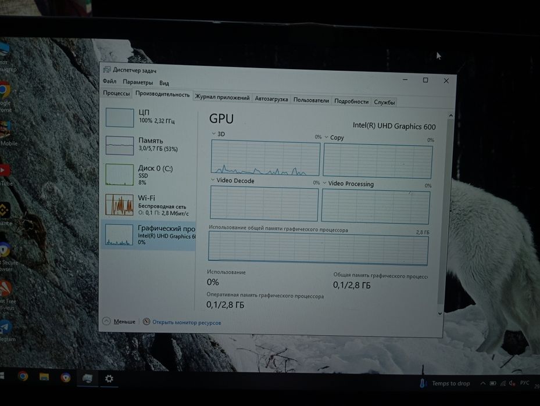
Task: Open the Открыть монитор ресурсов link
Action: point(187,322)
